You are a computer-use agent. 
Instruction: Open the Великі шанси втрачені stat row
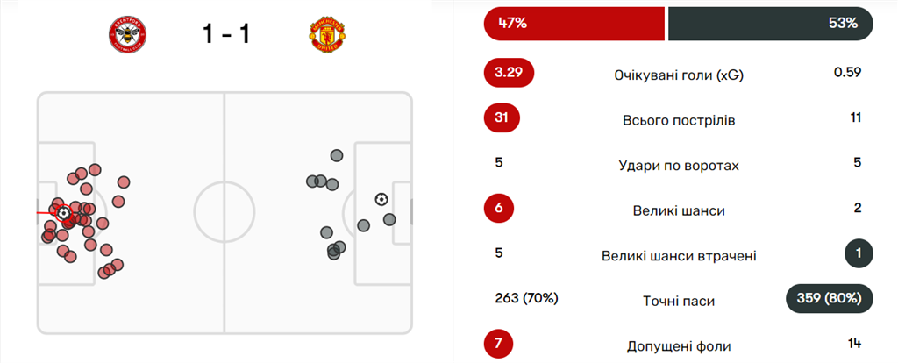[679, 256]
